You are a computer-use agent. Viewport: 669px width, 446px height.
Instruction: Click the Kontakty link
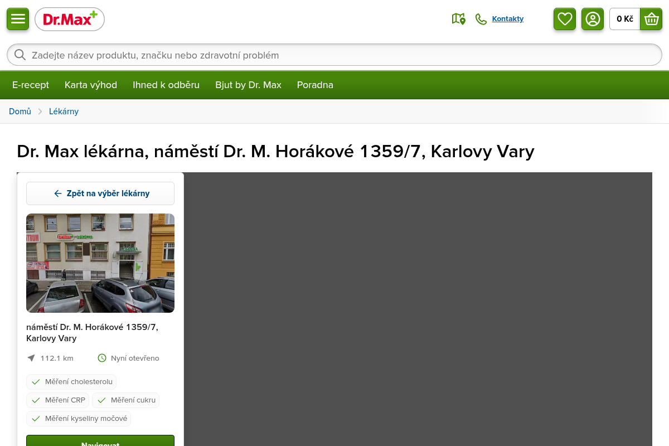click(x=508, y=19)
